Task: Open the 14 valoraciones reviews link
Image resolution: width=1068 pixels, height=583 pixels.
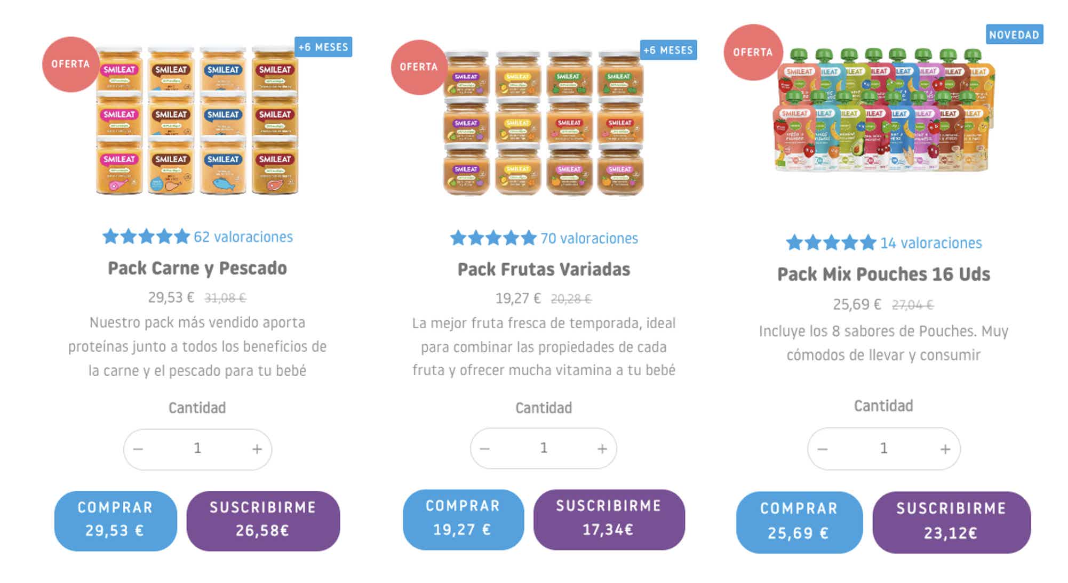Action: (x=931, y=243)
